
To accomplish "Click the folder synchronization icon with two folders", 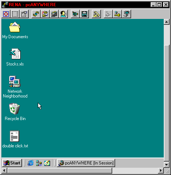I will (x=45, y=14).
